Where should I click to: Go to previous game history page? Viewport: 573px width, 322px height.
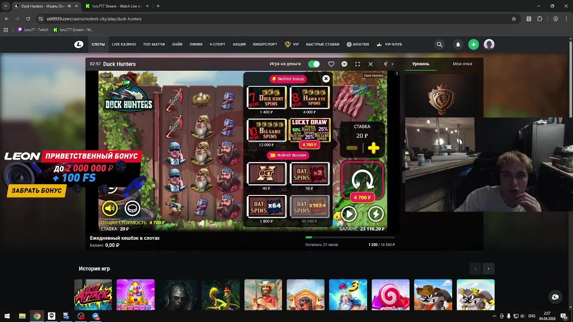(x=475, y=269)
